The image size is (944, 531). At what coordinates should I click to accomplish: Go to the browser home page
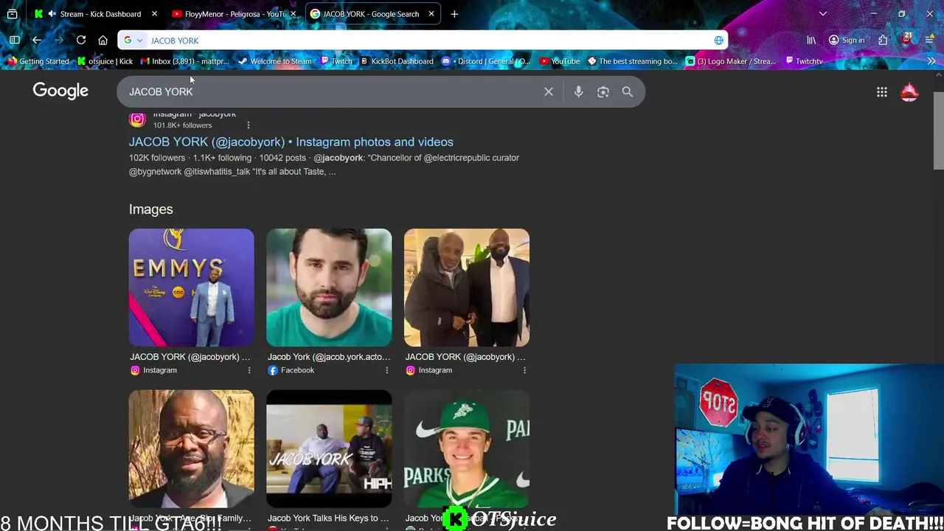point(103,41)
